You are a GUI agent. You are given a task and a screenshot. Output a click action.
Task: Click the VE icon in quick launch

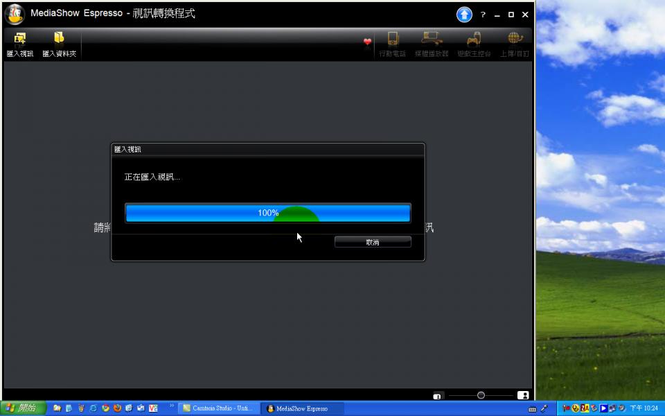pos(153,408)
